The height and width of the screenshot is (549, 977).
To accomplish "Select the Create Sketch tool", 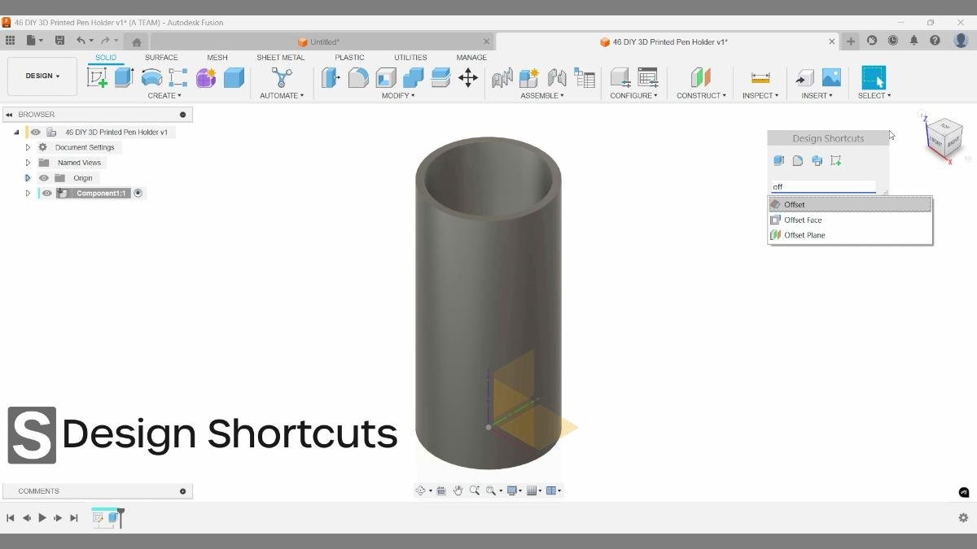I will point(98,77).
